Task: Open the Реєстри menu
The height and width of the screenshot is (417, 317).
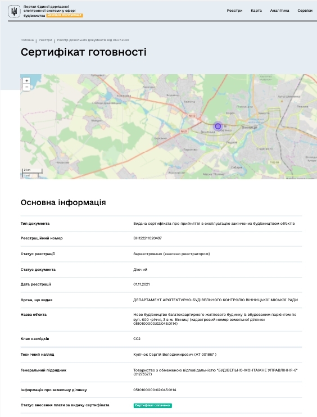Action: [x=234, y=10]
